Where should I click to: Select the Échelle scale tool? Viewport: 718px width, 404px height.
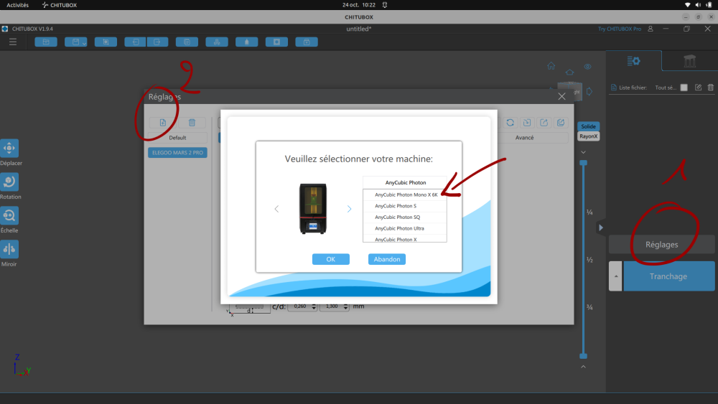[9, 215]
